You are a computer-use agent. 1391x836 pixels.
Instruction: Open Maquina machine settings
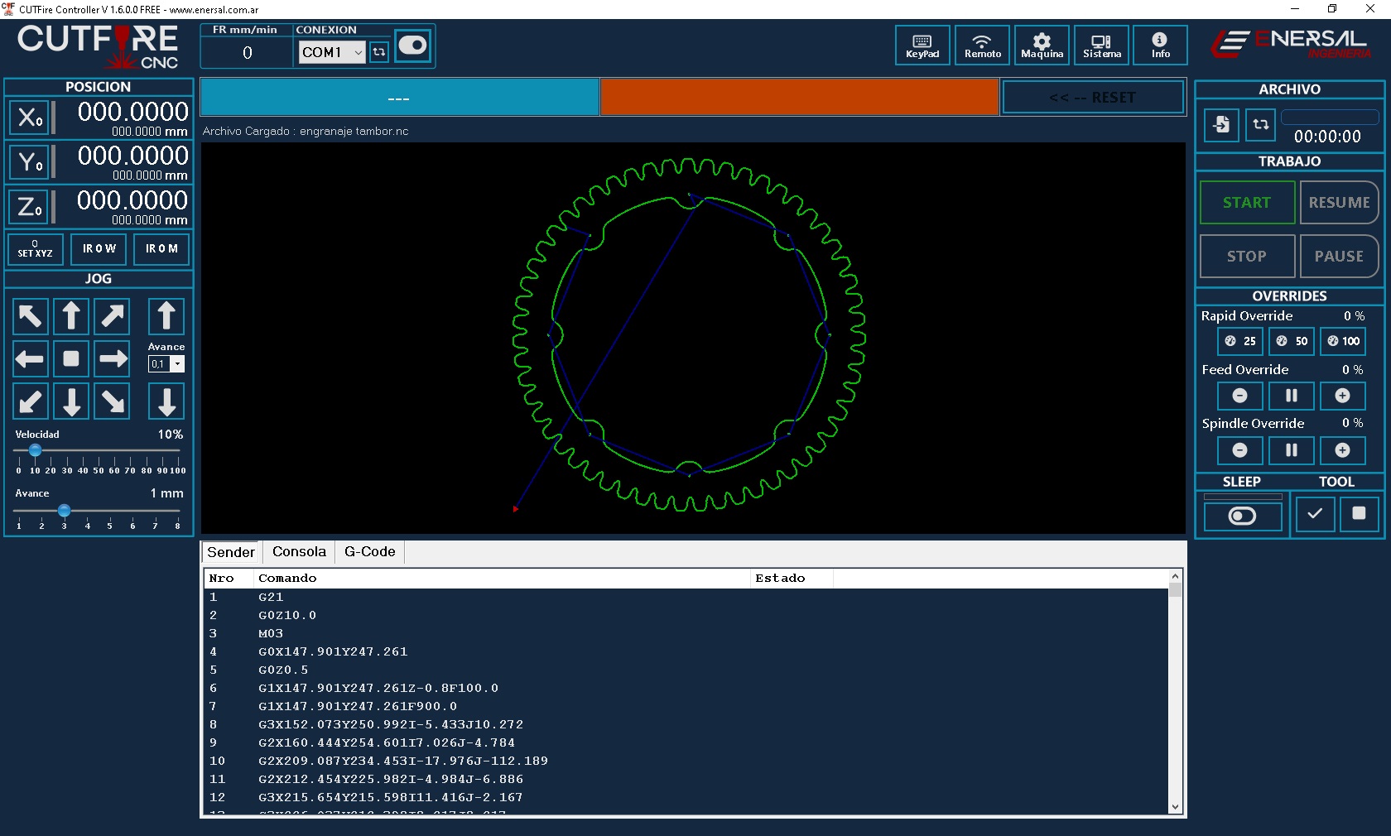click(x=1042, y=46)
